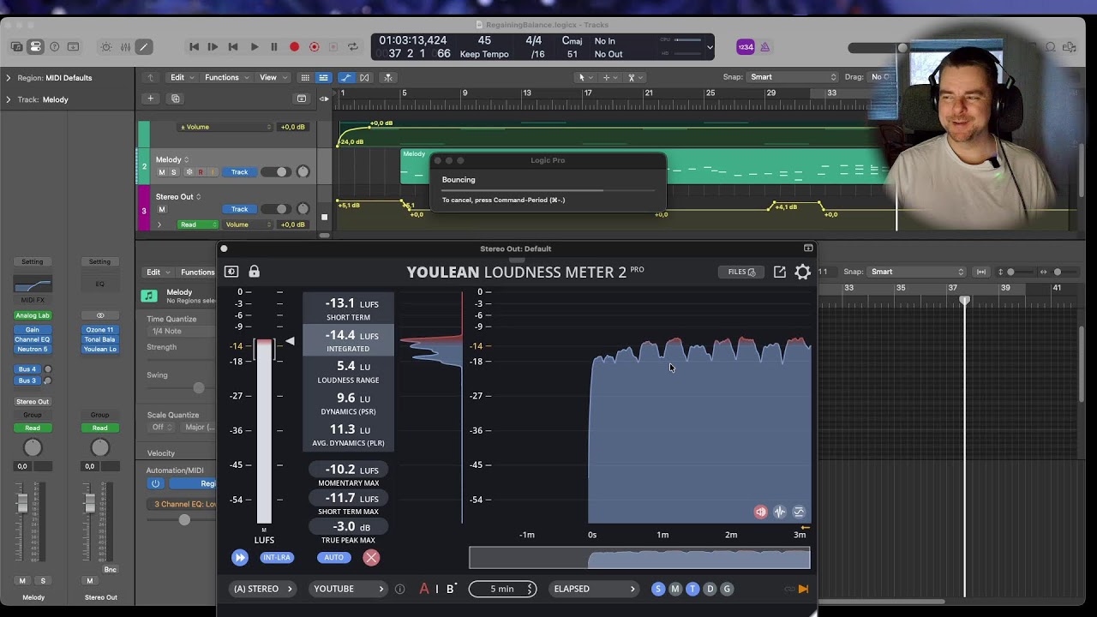Open tracks area Edit menu
The height and width of the screenshot is (617, 1097).
point(181,77)
